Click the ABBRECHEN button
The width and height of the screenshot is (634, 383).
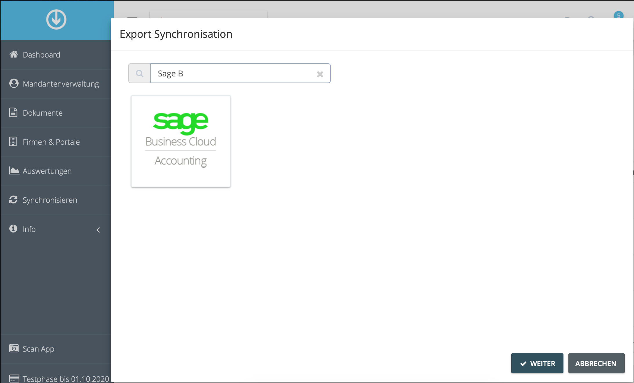(596, 363)
